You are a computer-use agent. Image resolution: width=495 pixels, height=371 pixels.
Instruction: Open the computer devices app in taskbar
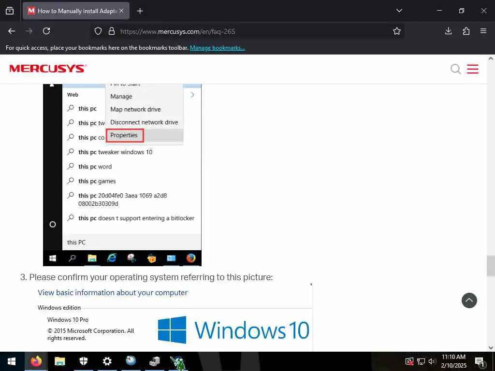[154, 361]
